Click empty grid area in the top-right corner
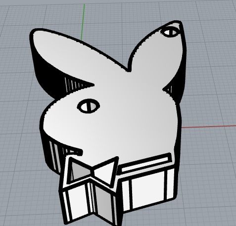The width and height of the screenshot is (236, 226). (x=214, y=16)
